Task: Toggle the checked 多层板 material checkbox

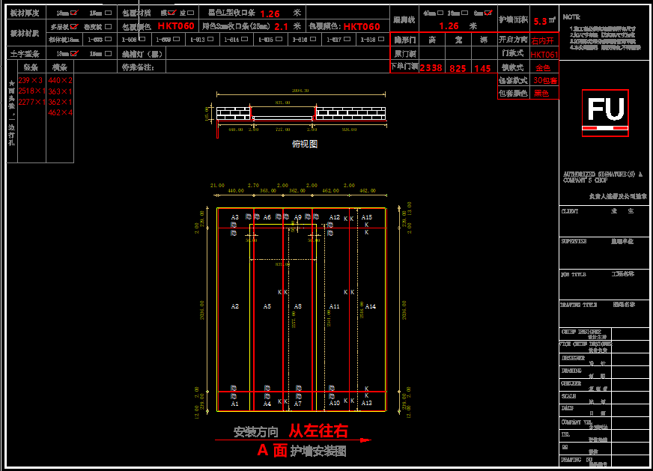Action: point(73,26)
